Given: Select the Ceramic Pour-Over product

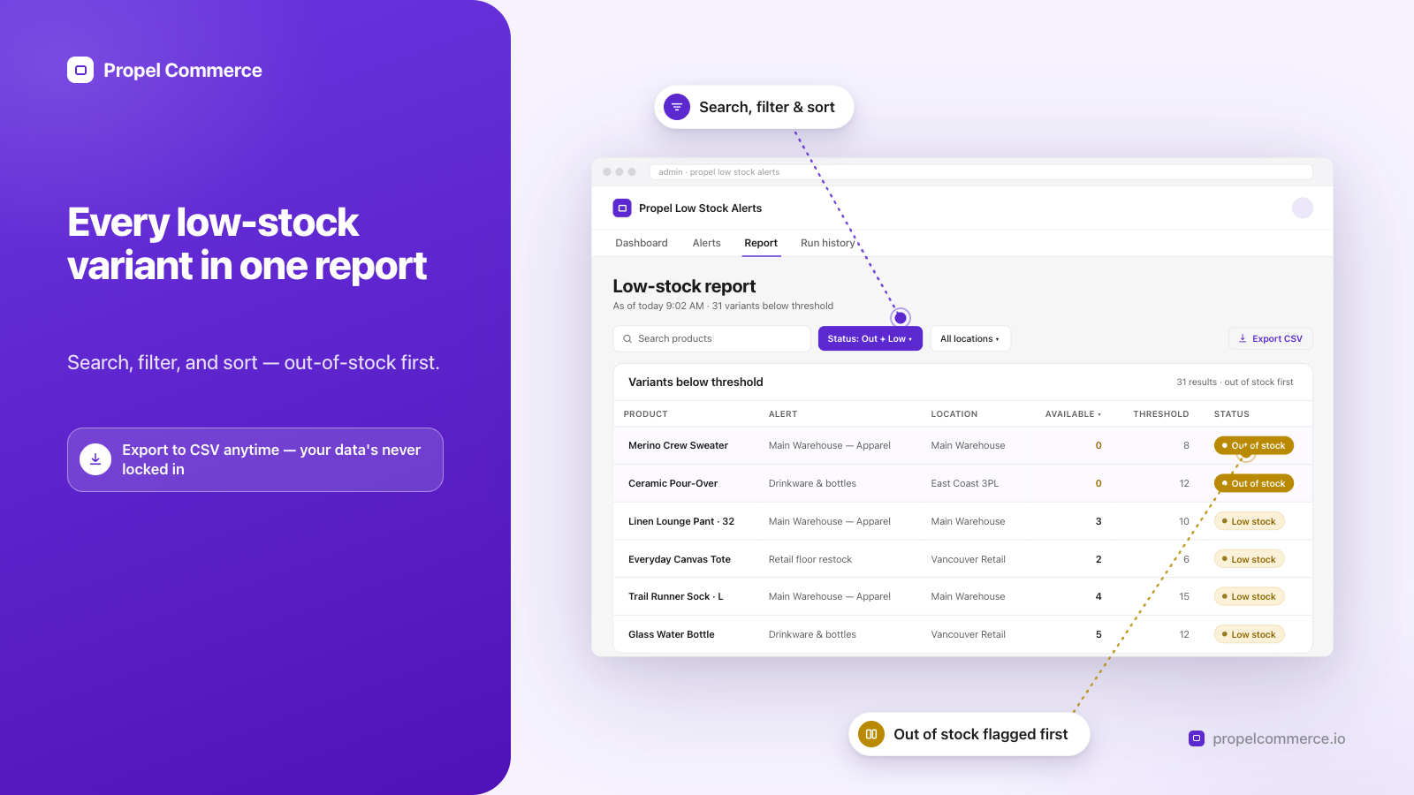Looking at the screenshot, I should pos(673,483).
